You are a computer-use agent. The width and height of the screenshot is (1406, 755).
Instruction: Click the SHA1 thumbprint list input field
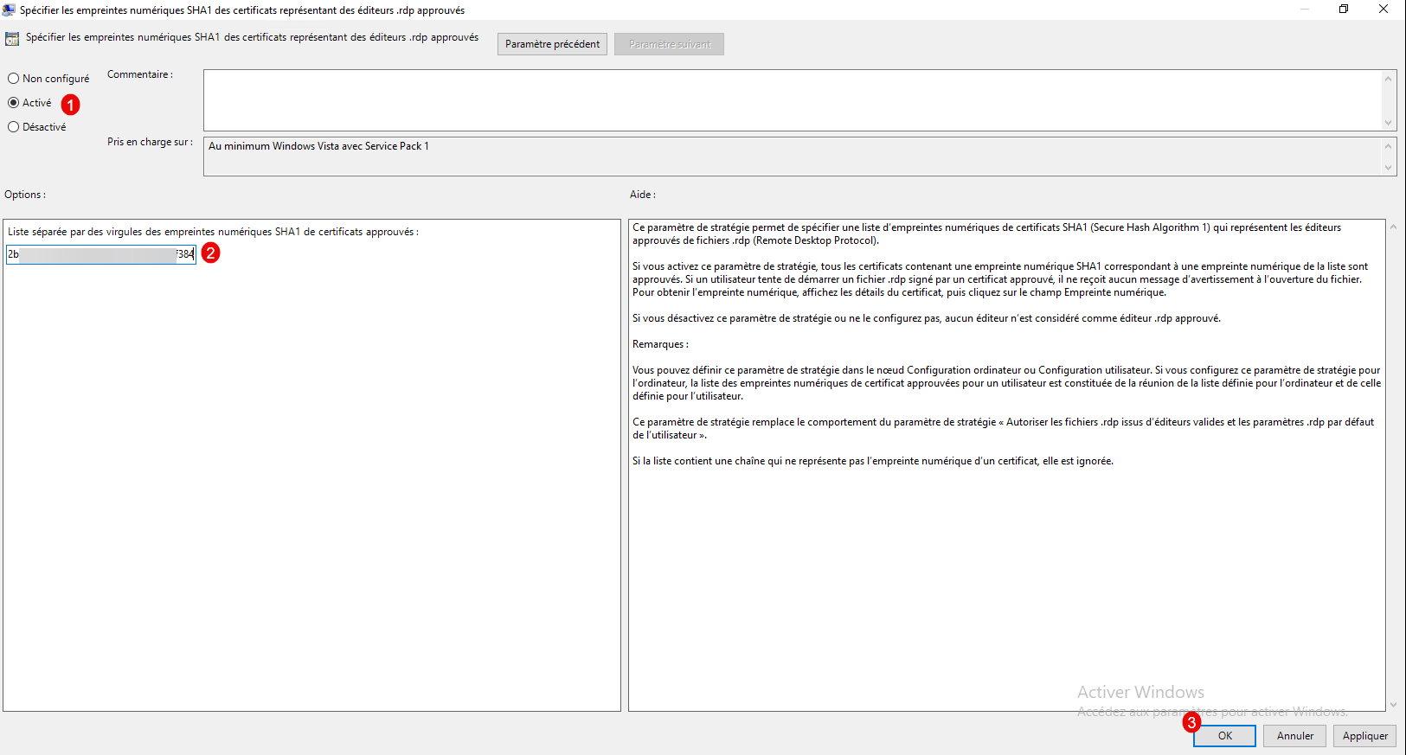(x=101, y=254)
